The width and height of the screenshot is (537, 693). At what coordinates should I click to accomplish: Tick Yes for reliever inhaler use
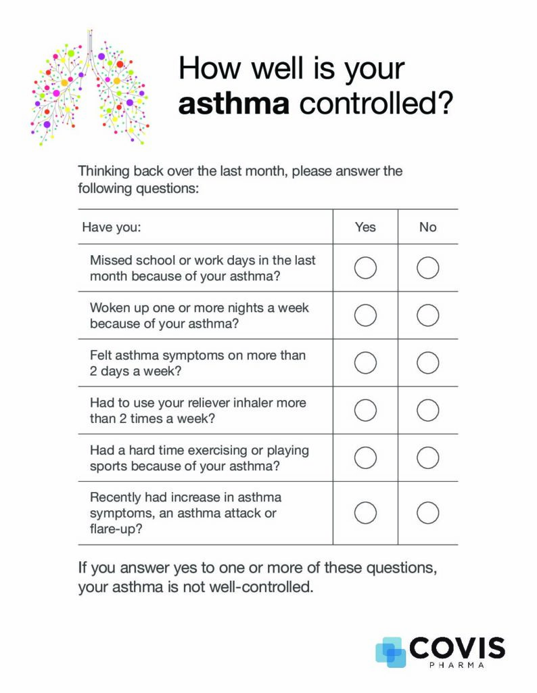pos(365,410)
